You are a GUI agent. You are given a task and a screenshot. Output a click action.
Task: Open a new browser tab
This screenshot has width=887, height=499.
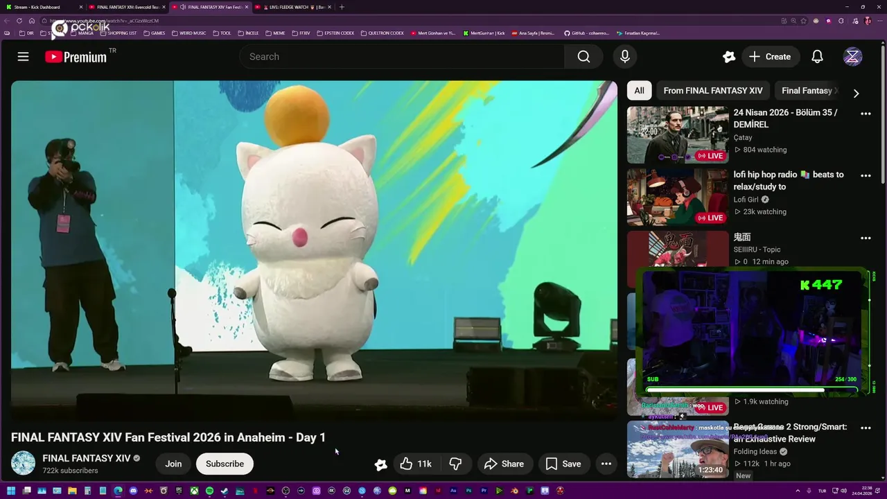(342, 7)
